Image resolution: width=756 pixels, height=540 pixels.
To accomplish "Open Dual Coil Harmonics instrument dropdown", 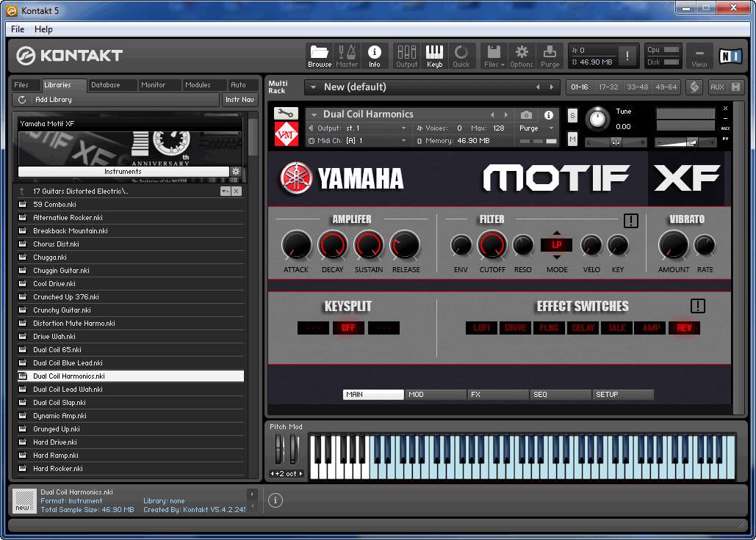I will (x=314, y=114).
